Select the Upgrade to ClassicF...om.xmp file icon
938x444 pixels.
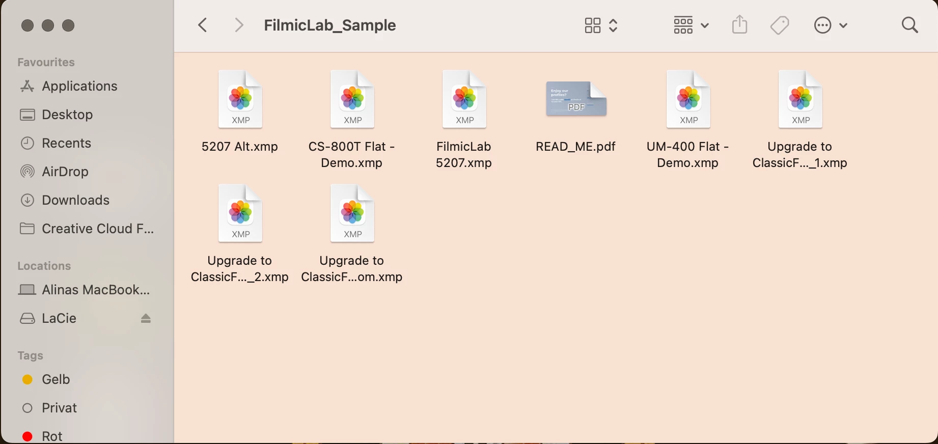click(x=352, y=213)
